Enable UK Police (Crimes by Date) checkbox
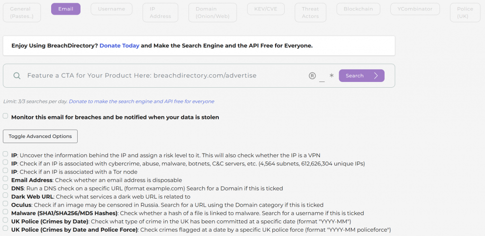 point(5,220)
